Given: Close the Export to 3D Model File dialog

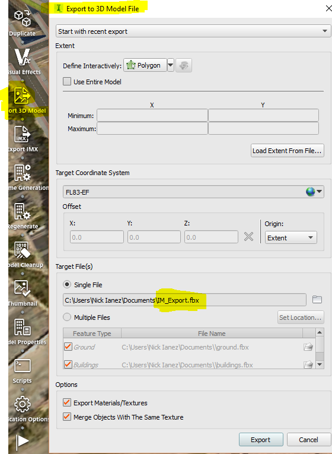Looking at the screenshot, I should [x=328, y=9].
